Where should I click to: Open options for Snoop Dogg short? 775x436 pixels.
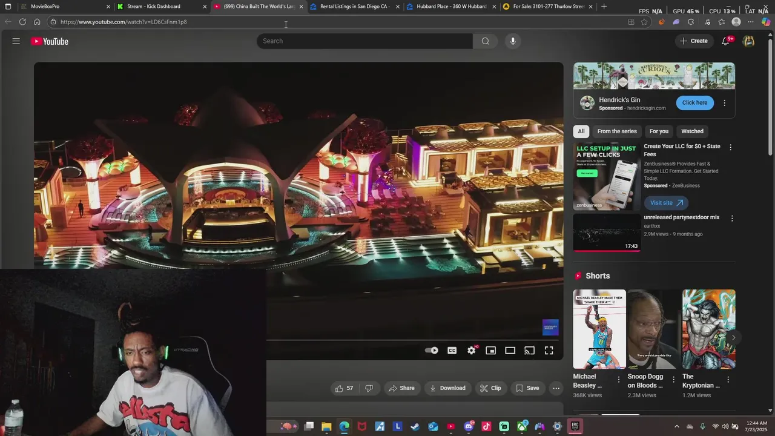tap(673, 380)
